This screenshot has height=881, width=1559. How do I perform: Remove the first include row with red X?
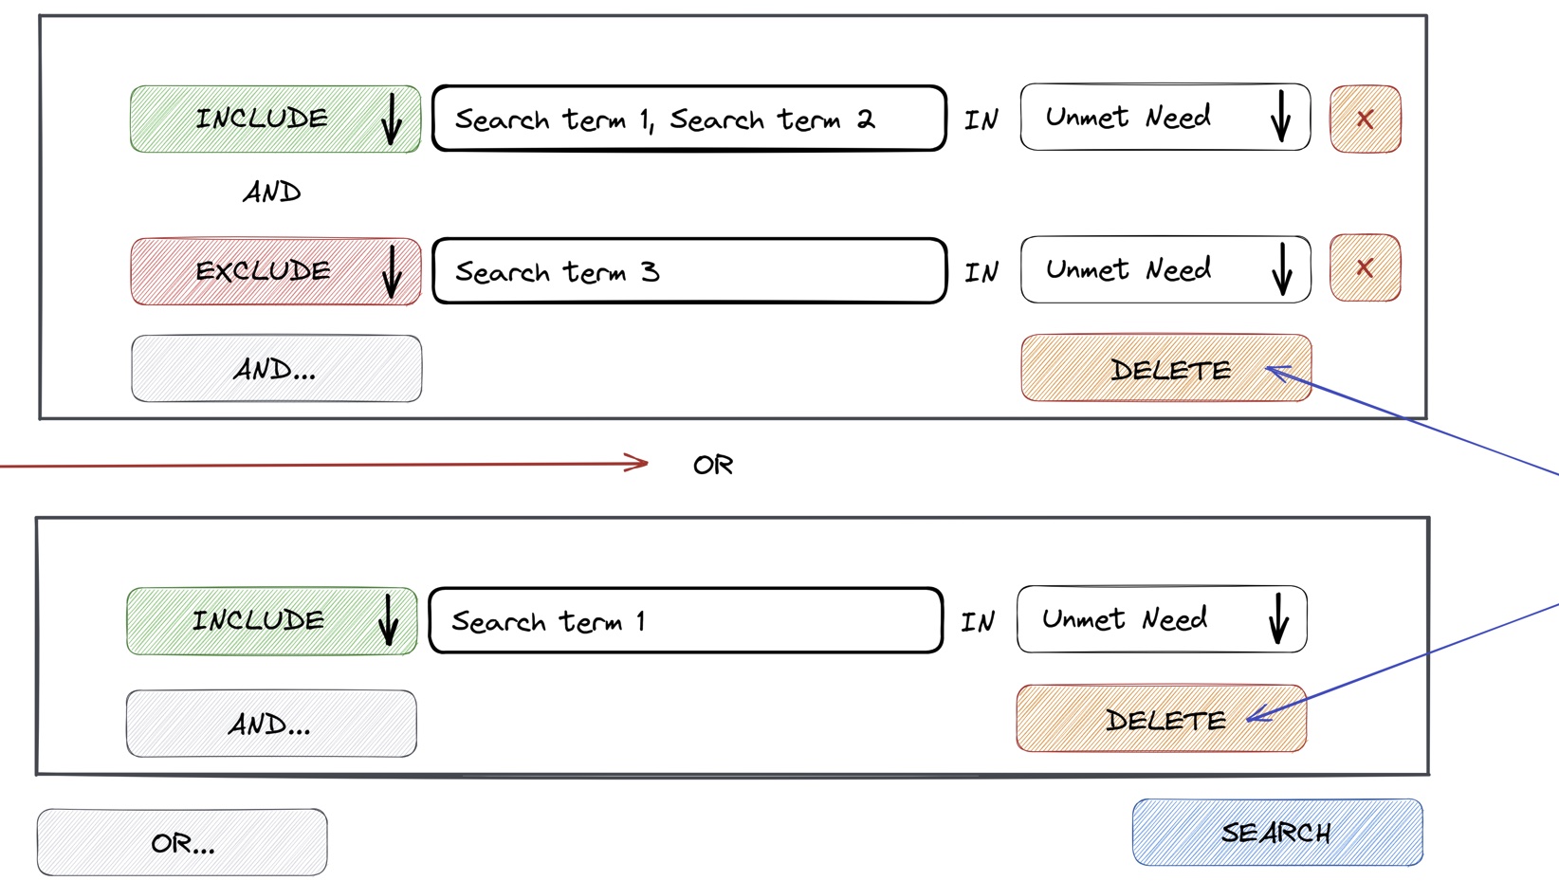[x=1365, y=119]
